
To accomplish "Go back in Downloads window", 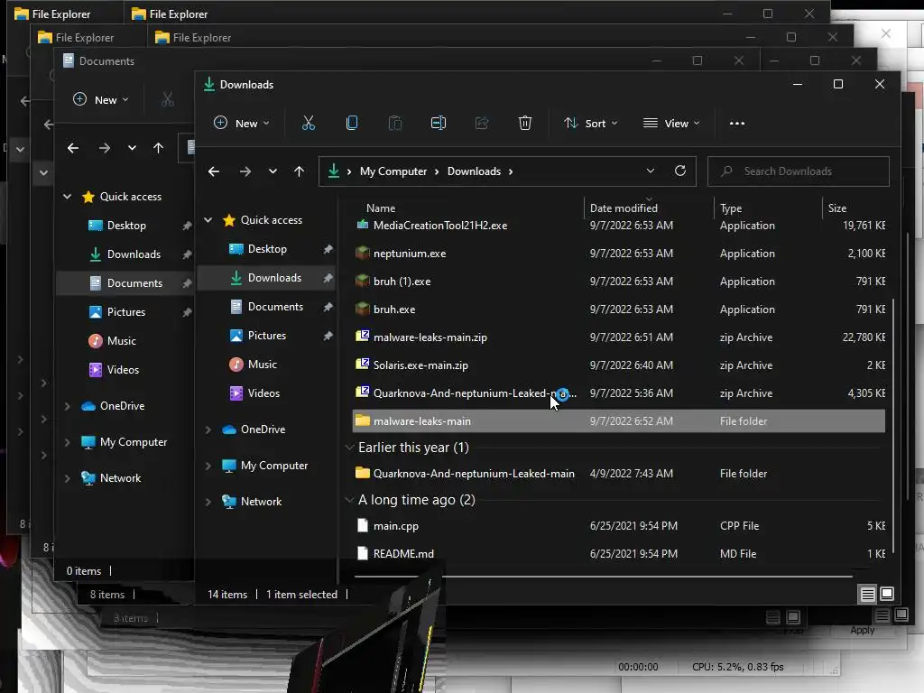I will [214, 171].
